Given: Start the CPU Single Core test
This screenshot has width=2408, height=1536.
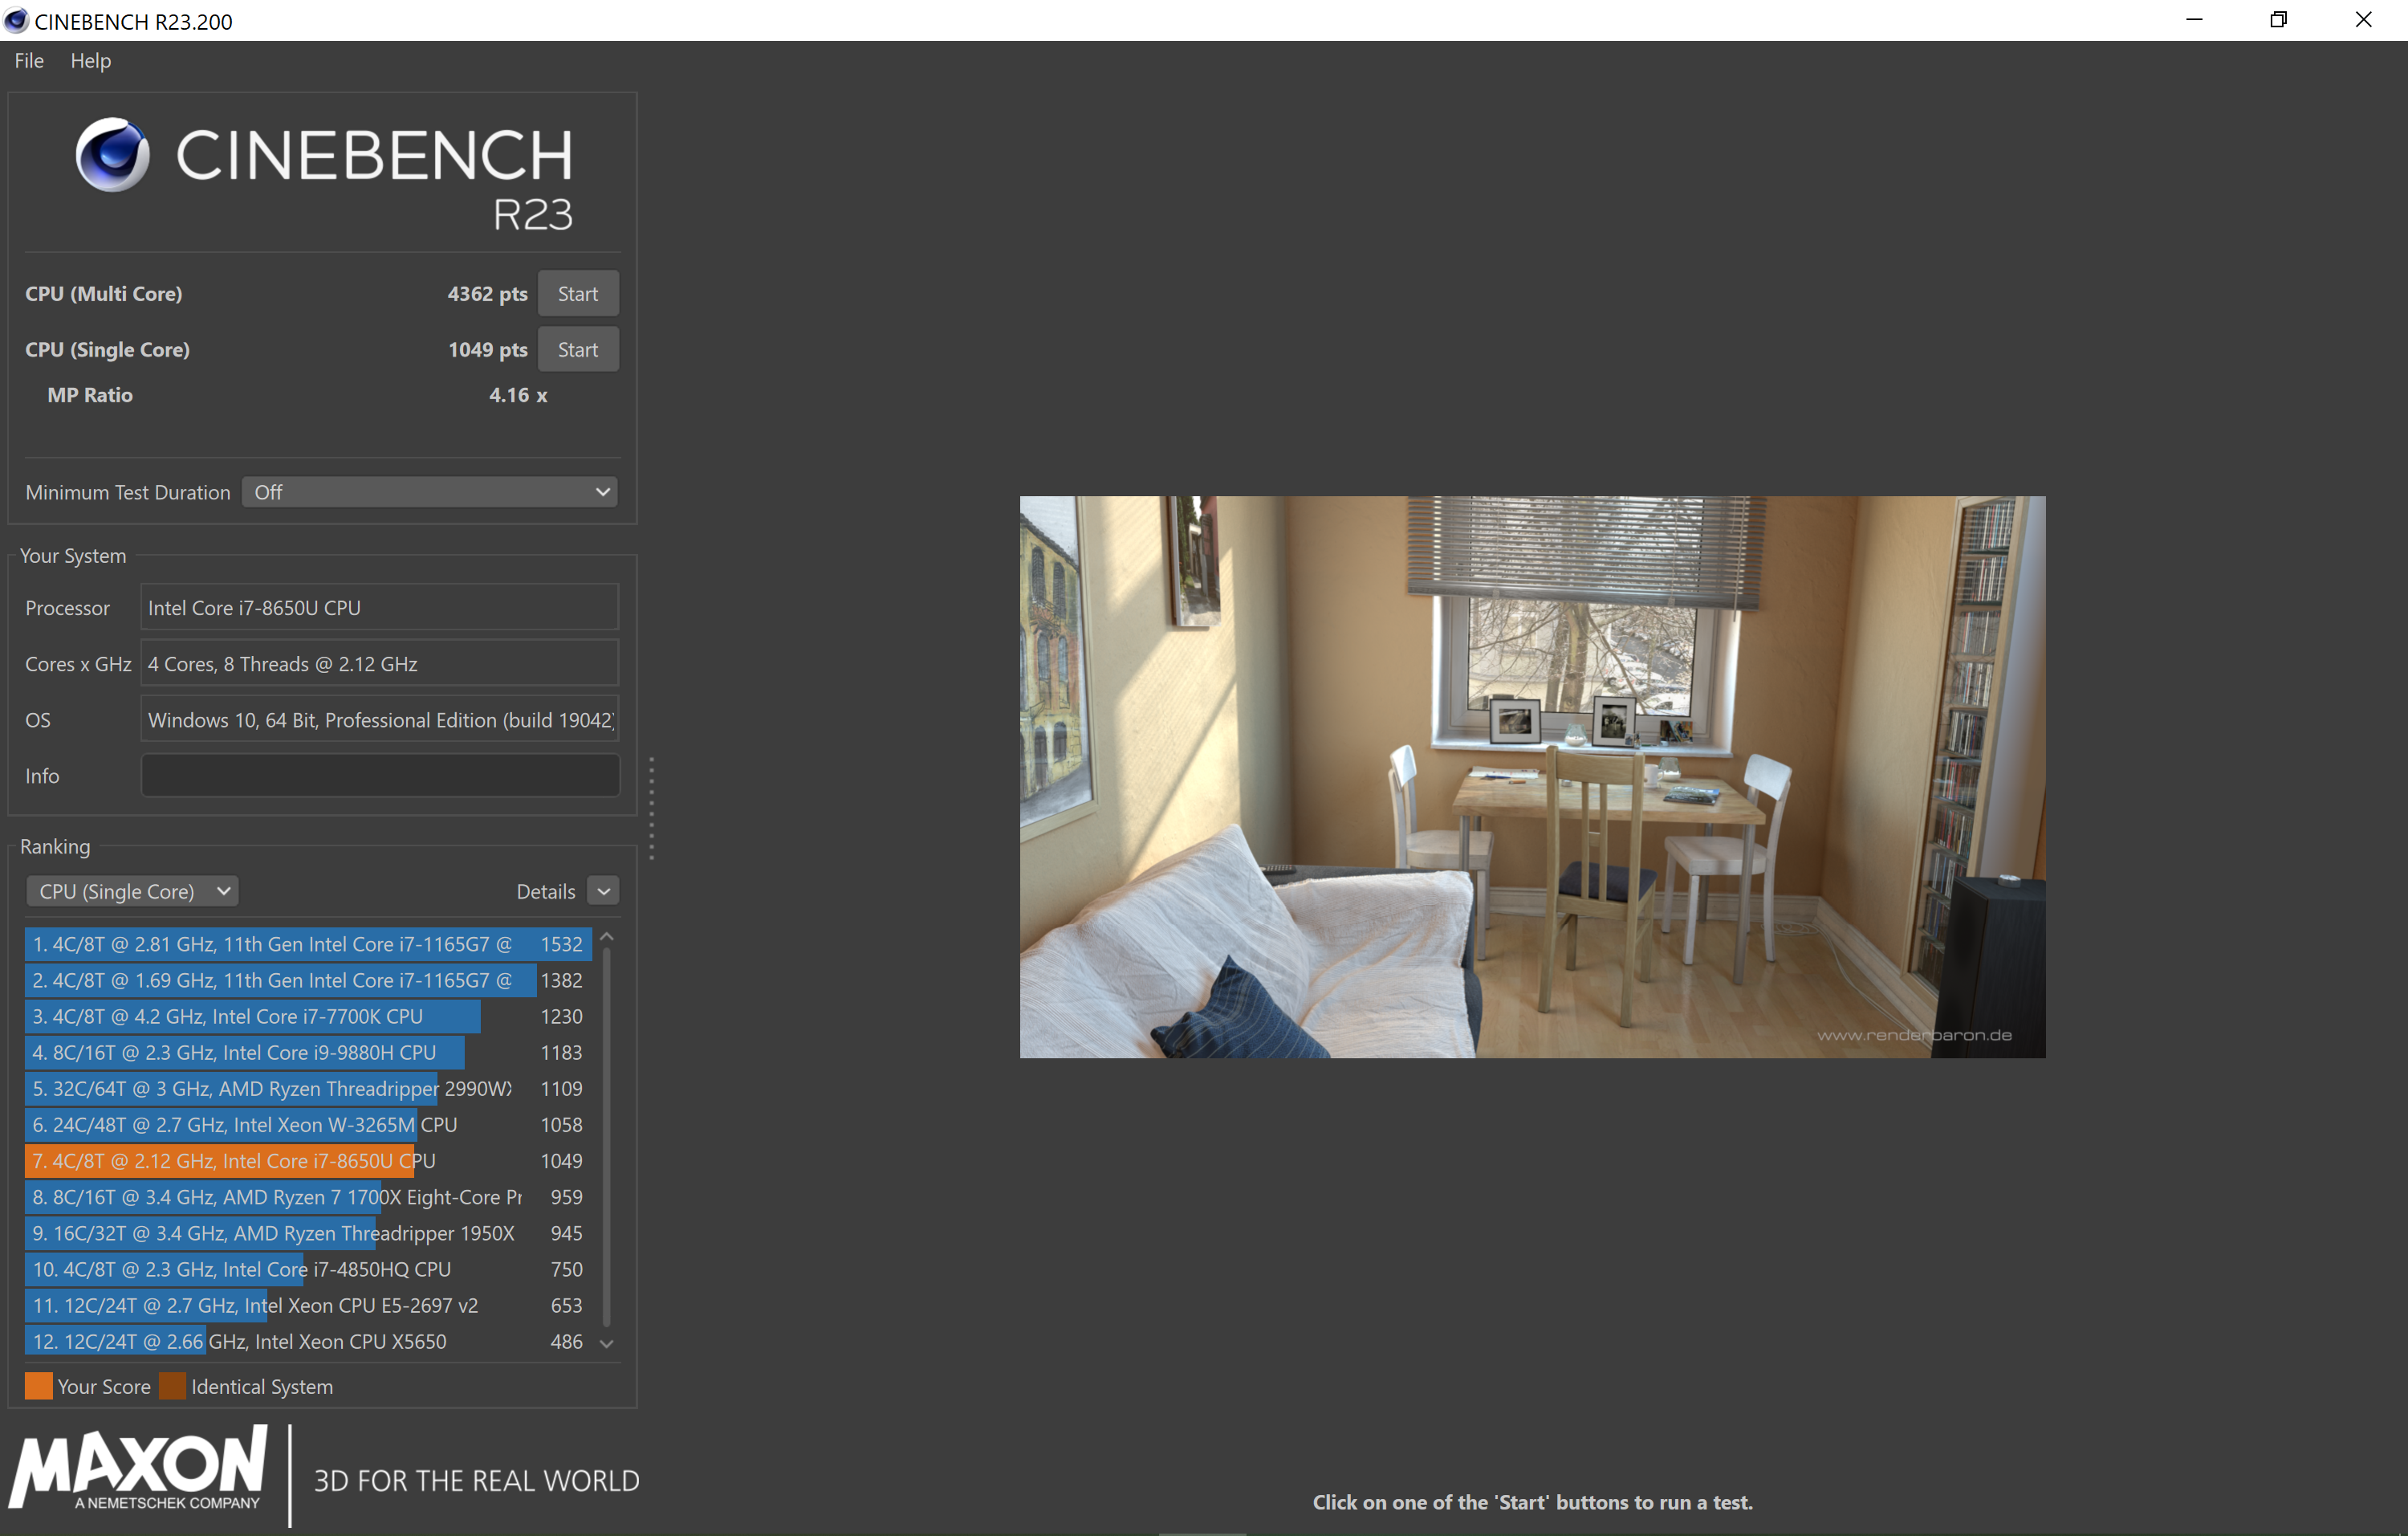Looking at the screenshot, I should (577, 350).
